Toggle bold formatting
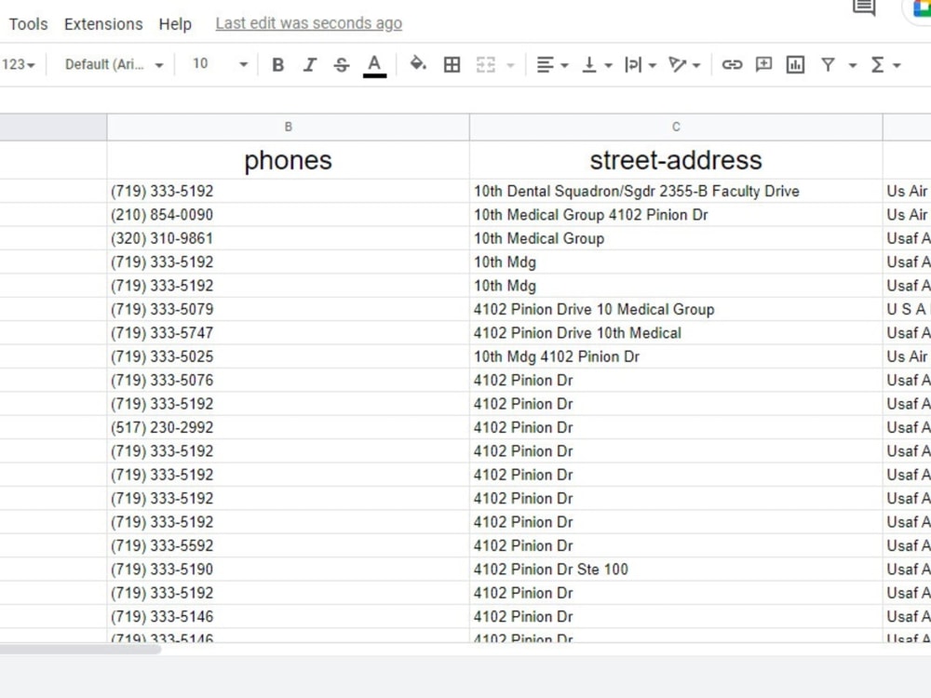The image size is (931, 698). coord(277,65)
